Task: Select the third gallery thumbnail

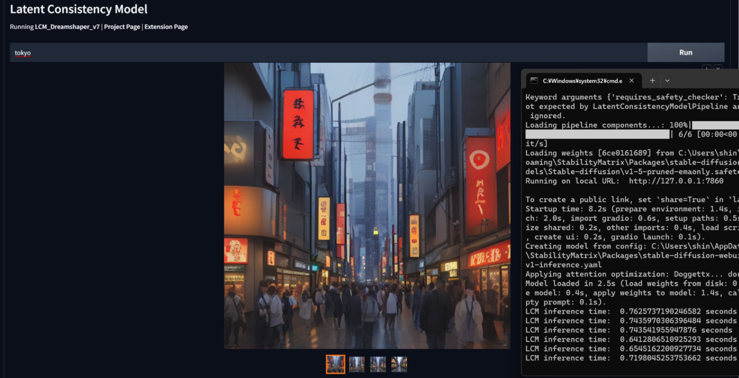Action: click(x=378, y=364)
